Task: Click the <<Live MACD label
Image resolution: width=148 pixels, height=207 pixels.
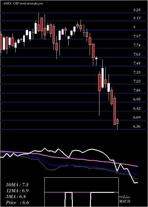Action: 125,199
